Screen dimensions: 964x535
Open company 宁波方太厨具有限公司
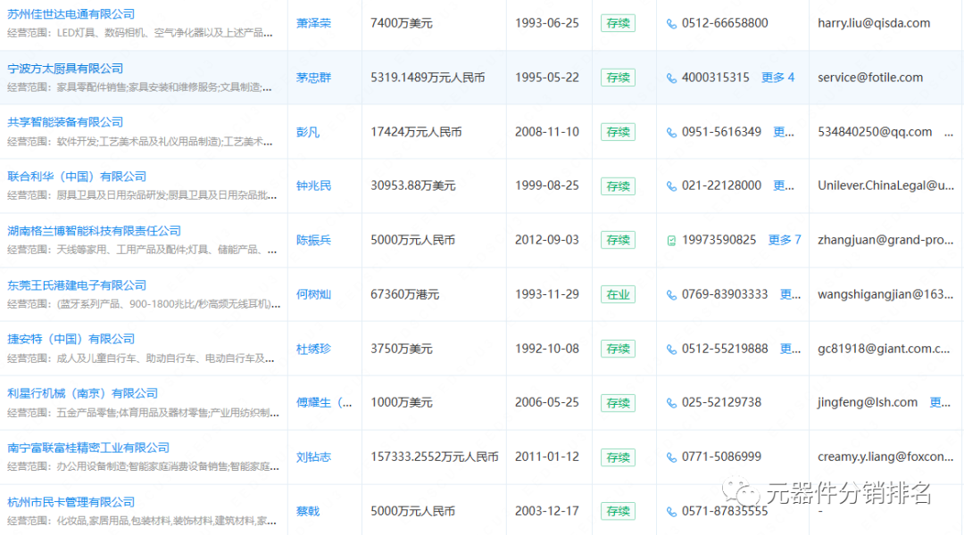tap(65, 69)
